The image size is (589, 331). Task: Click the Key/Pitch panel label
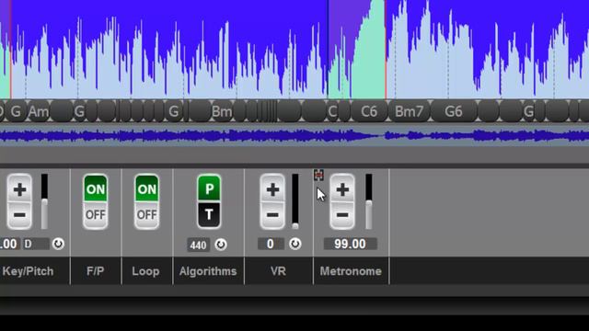(x=28, y=271)
